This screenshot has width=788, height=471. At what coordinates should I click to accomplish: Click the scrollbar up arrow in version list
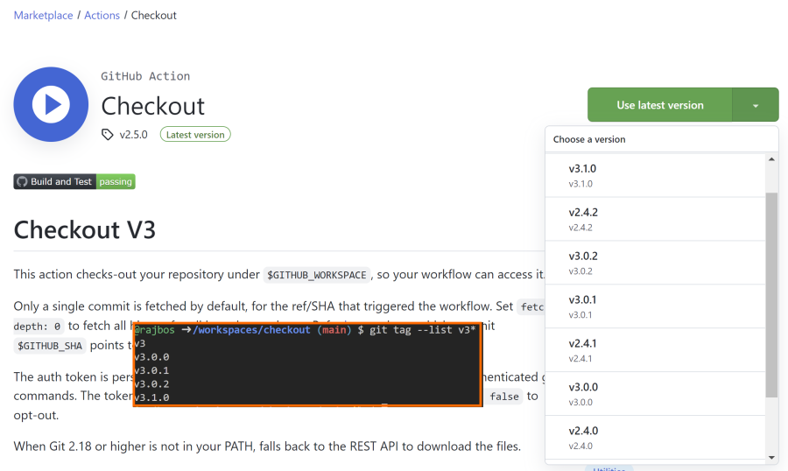(x=771, y=159)
